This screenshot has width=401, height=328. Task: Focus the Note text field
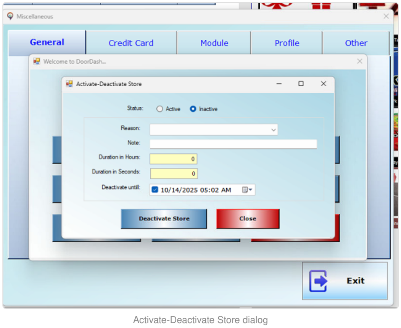click(233, 144)
